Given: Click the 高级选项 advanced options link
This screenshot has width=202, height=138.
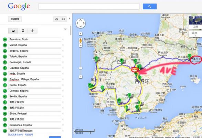Looking at the screenshot, I should pyautogui.click(x=29, y=135).
